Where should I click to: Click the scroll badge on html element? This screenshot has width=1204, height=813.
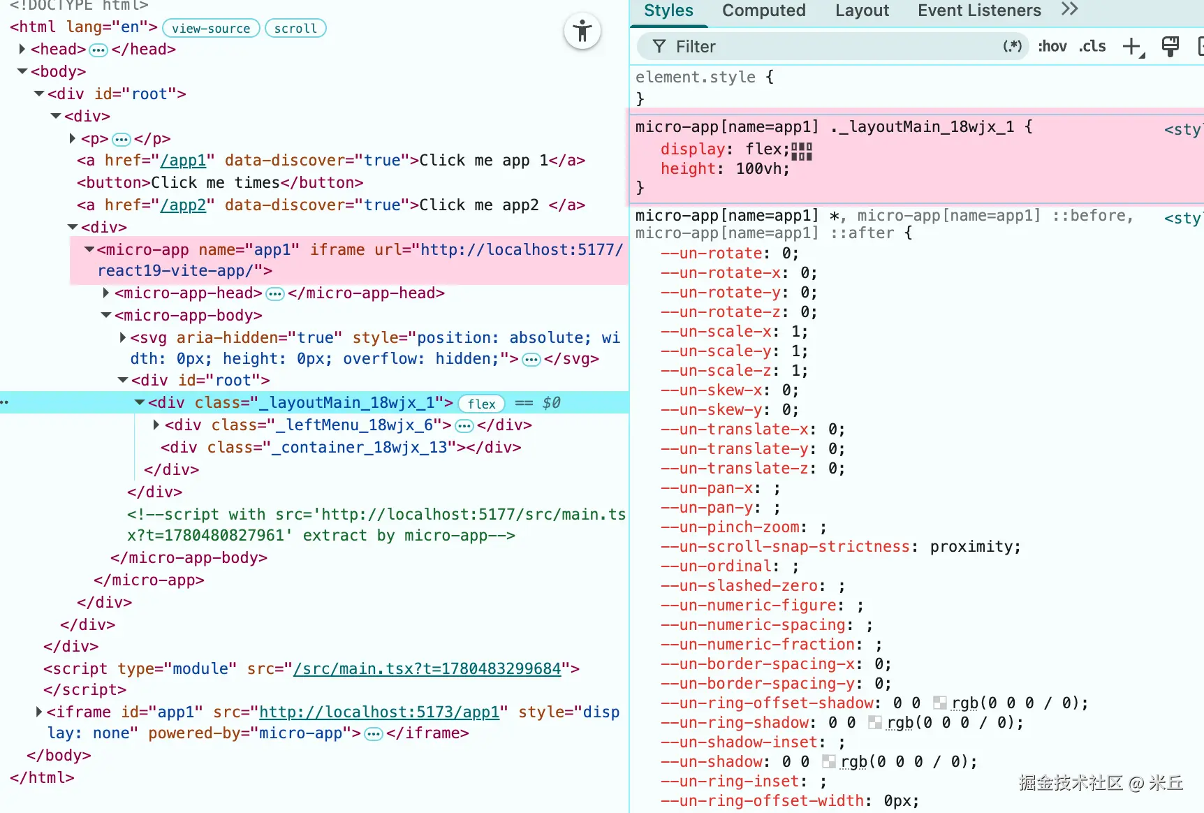[x=295, y=29]
